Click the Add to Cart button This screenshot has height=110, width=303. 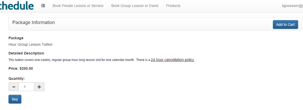point(286,25)
